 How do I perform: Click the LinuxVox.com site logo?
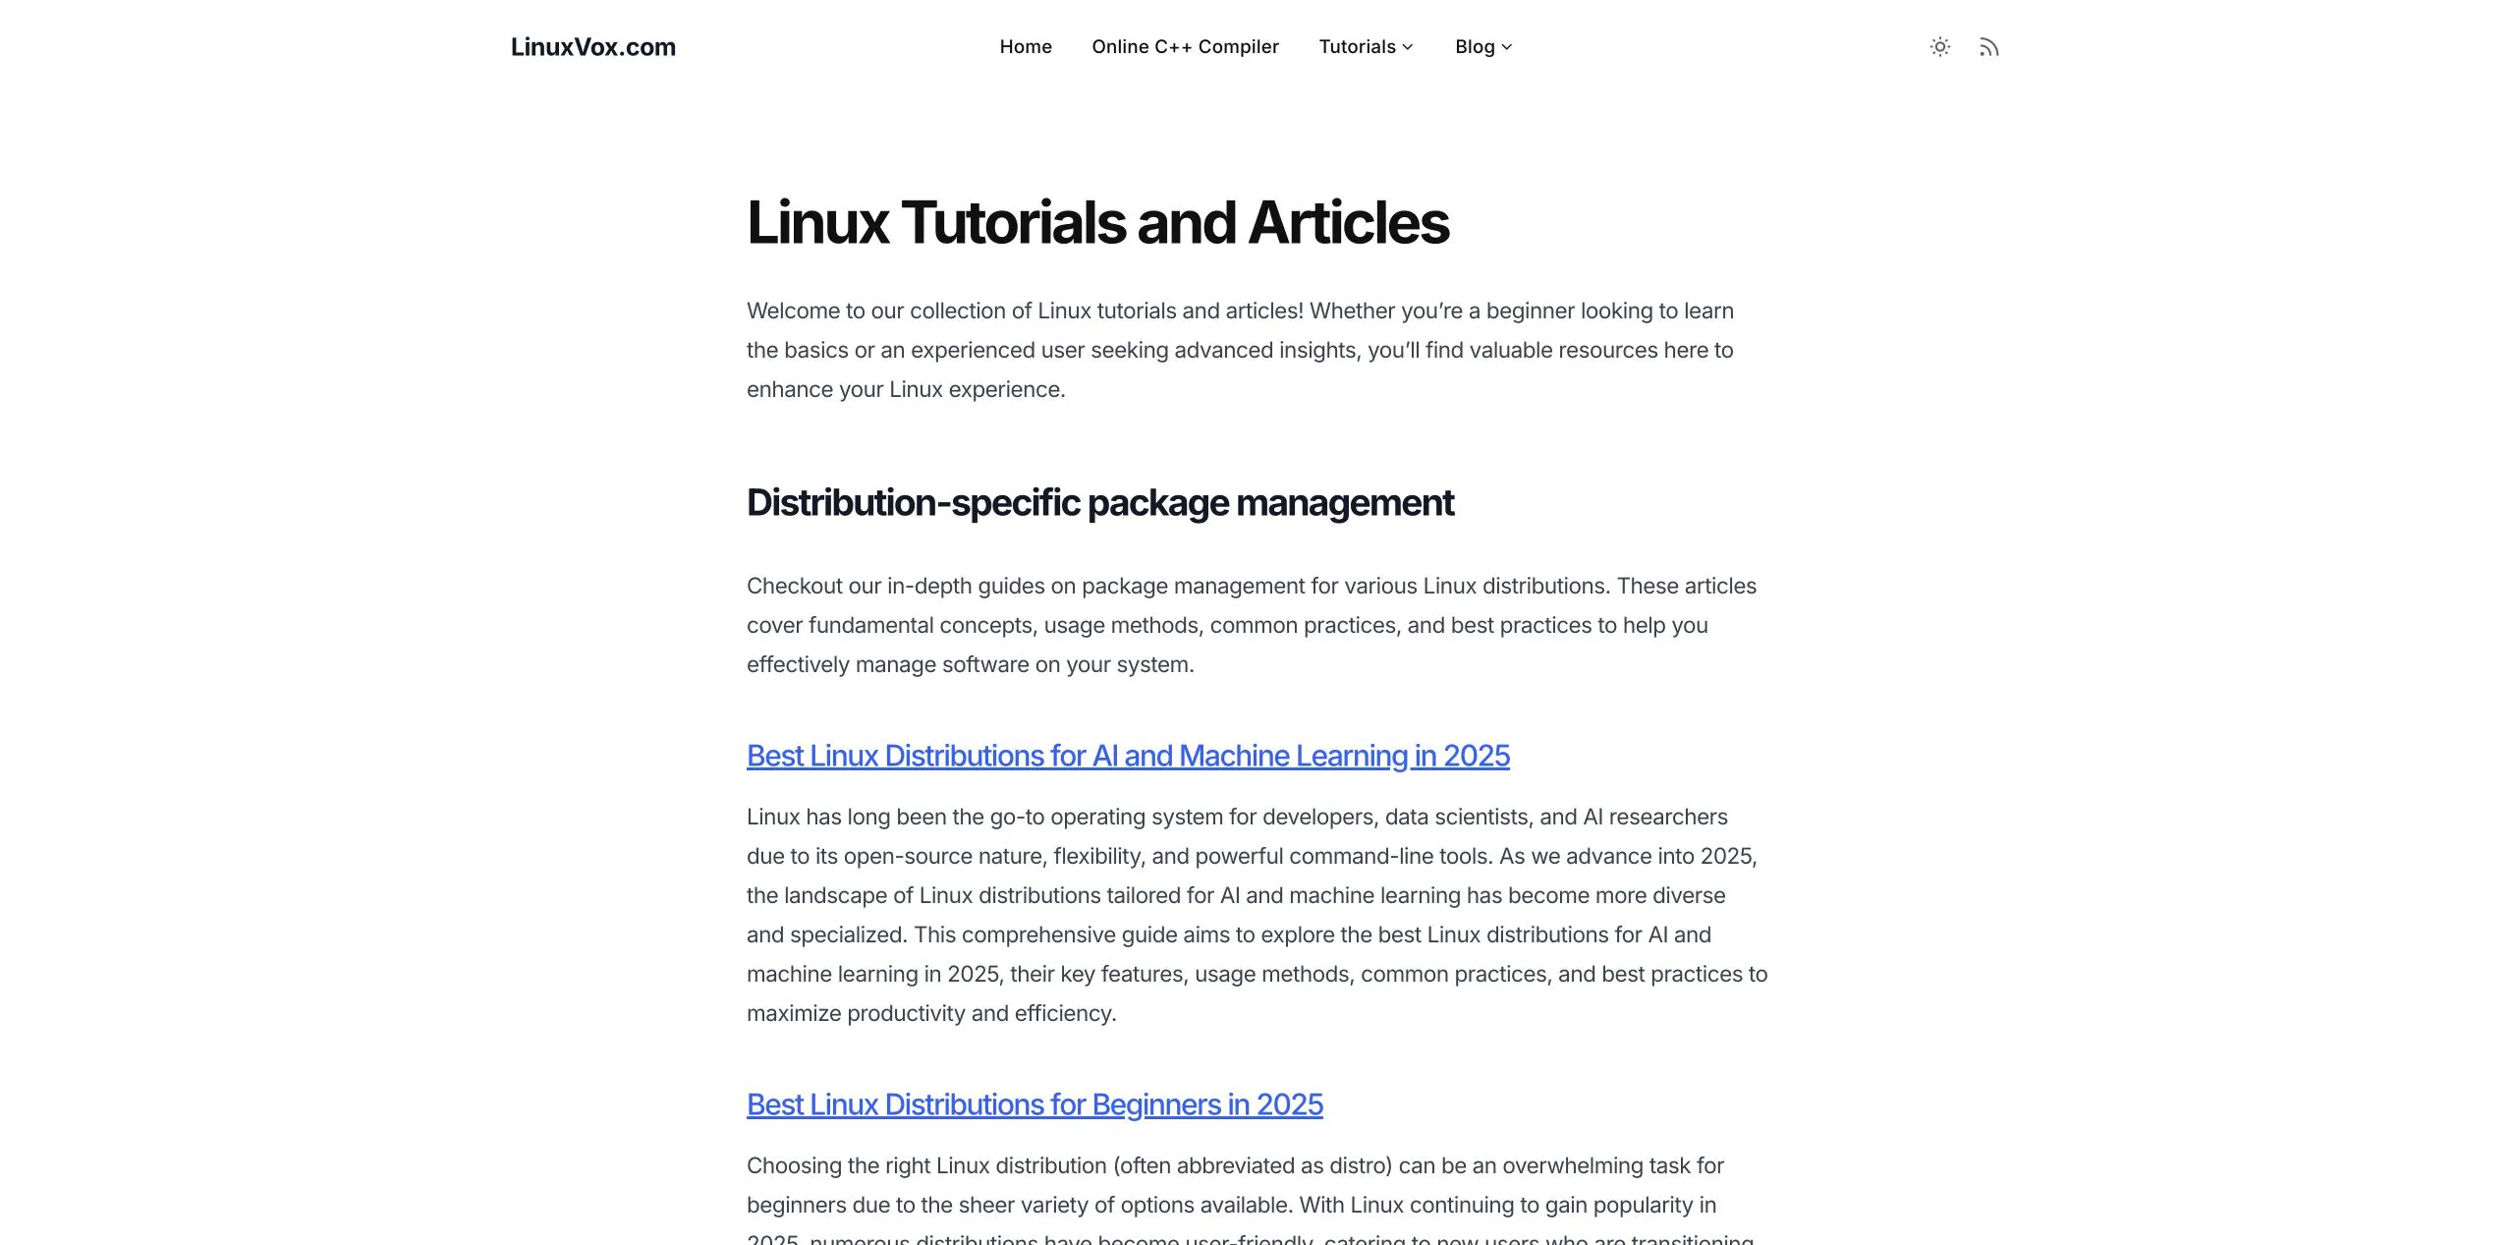click(593, 47)
